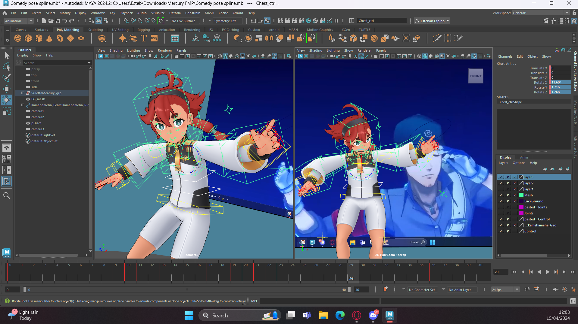Choose the Paint selection tool
This screenshot has height=324, width=578.
7,78
